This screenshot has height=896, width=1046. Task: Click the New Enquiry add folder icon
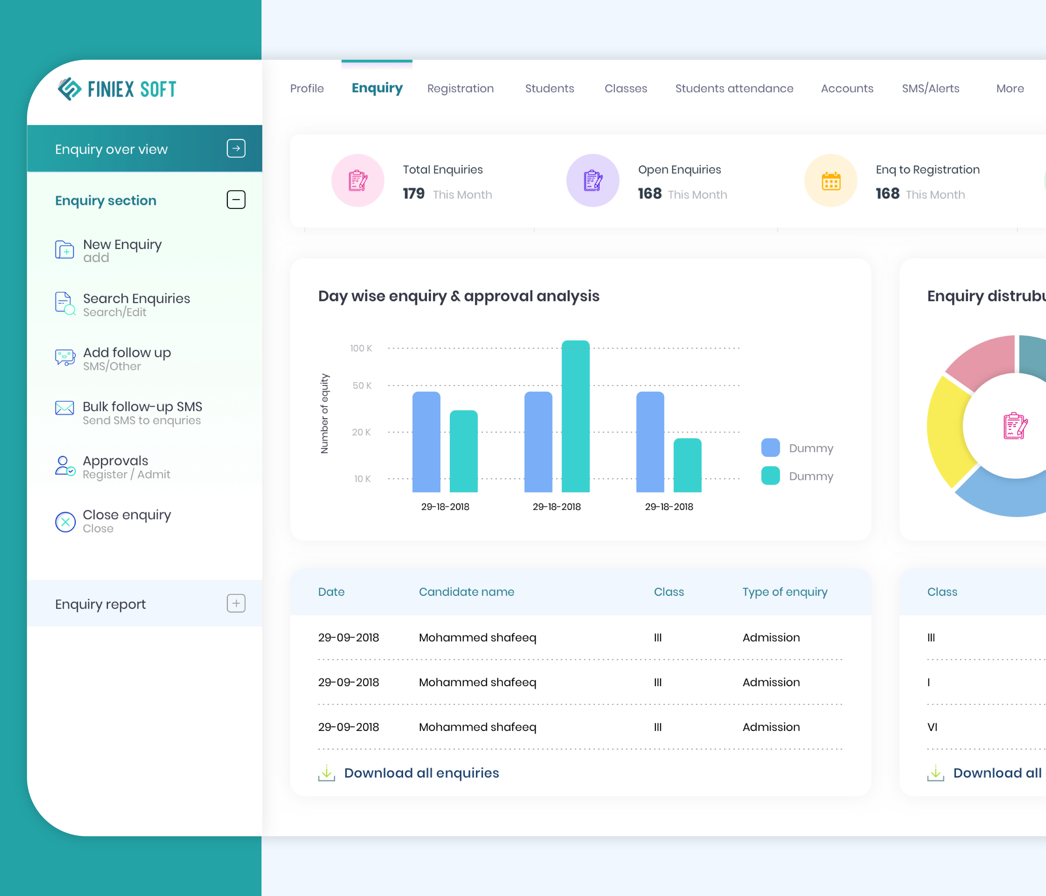tap(65, 250)
